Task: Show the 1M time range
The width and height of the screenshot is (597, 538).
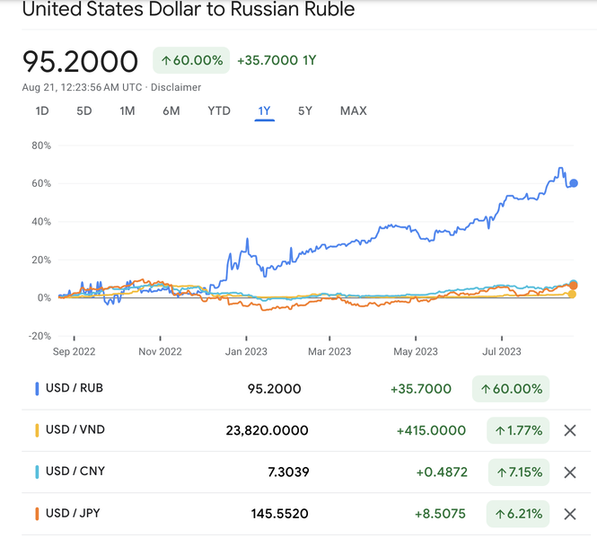Action: pos(127,111)
